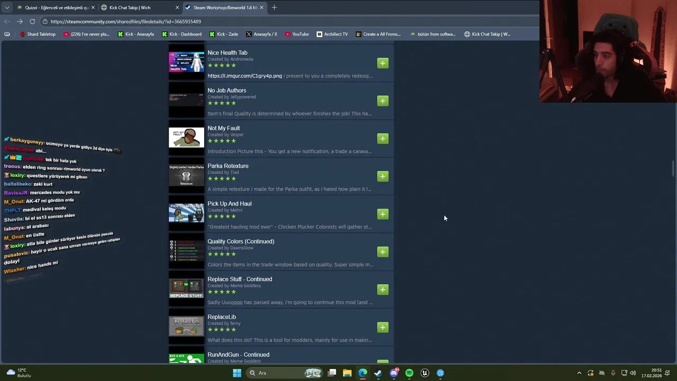677x381 pixels.
Task: Open File Explorer from taskbar
Action: coord(347,373)
